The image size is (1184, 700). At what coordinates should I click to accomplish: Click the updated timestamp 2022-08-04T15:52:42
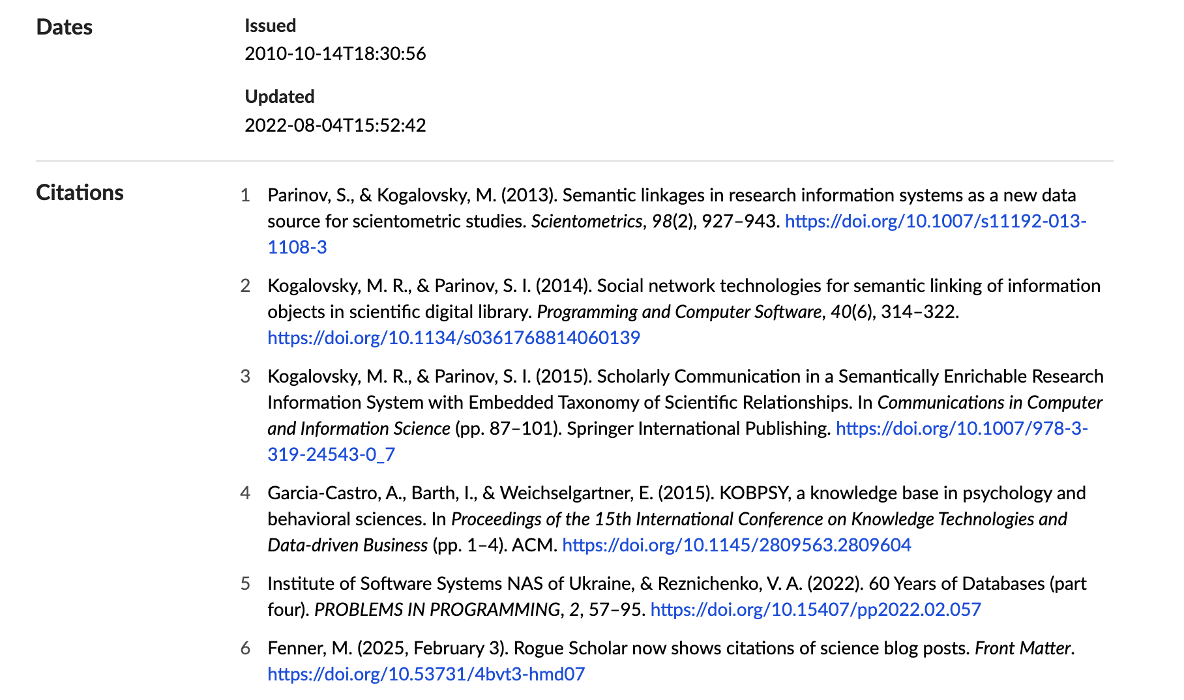[x=335, y=125]
